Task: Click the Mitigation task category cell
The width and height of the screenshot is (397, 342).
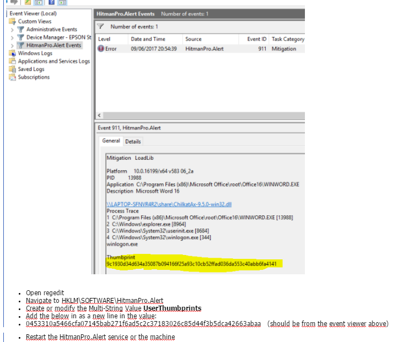Action: 284,48
